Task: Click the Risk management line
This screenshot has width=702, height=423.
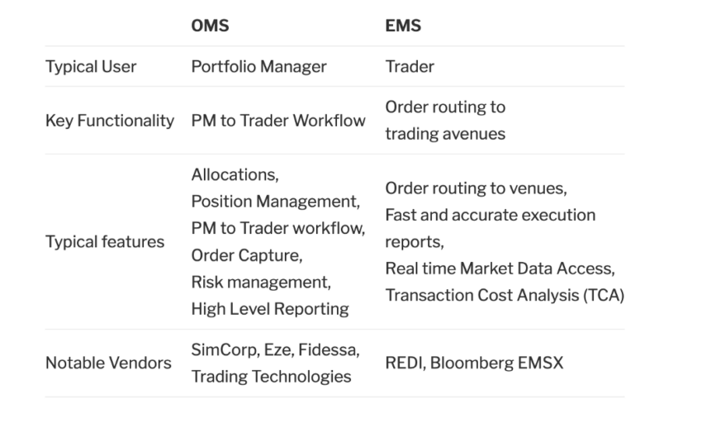Action: [261, 282]
